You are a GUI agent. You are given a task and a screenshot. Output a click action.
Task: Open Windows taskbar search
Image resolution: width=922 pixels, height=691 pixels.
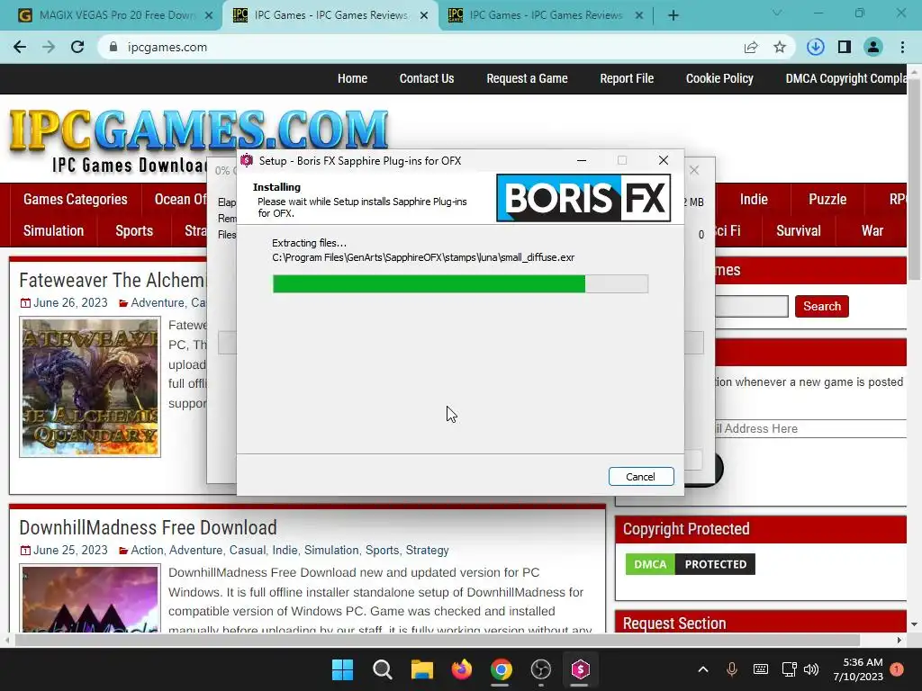[x=382, y=669]
